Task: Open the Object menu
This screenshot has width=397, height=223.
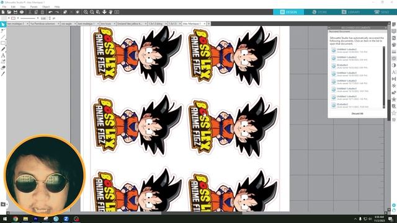Action: [x=46, y=7]
